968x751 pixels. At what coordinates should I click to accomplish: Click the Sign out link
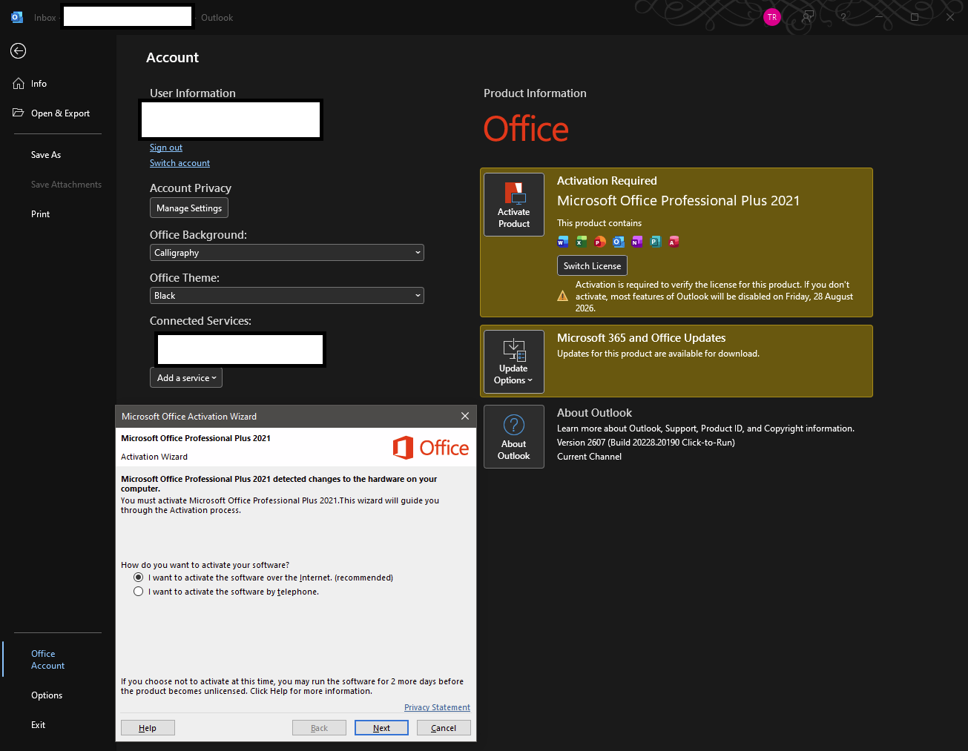point(166,148)
